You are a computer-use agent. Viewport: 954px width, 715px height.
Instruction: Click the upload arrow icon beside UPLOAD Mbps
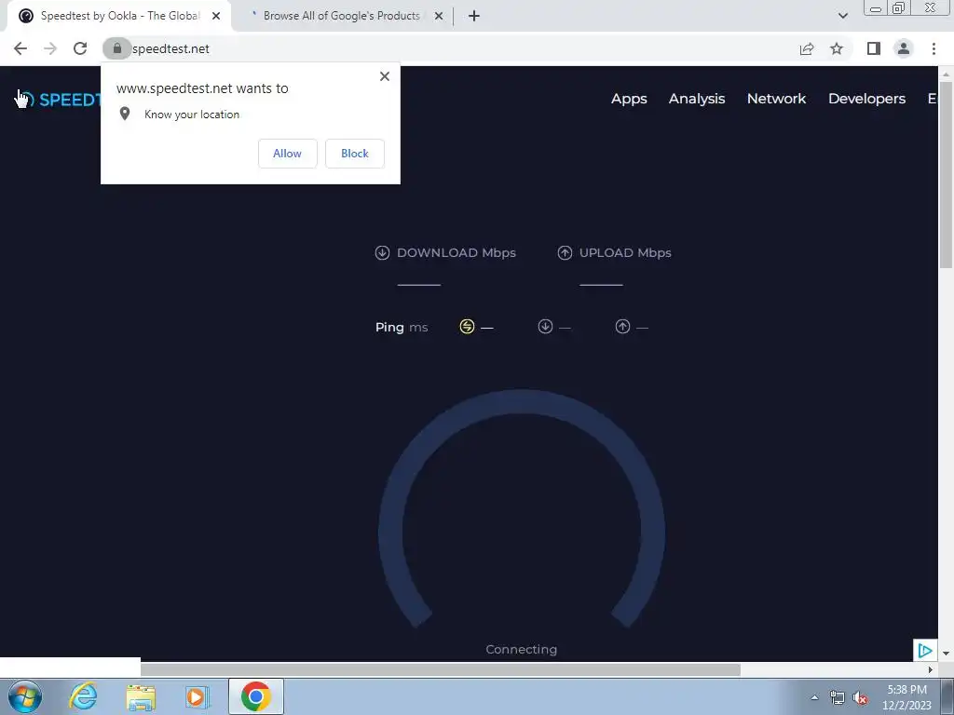coord(565,253)
